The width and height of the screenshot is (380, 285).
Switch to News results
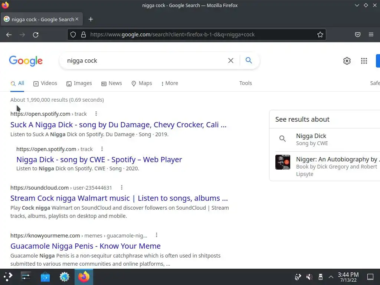click(x=111, y=83)
